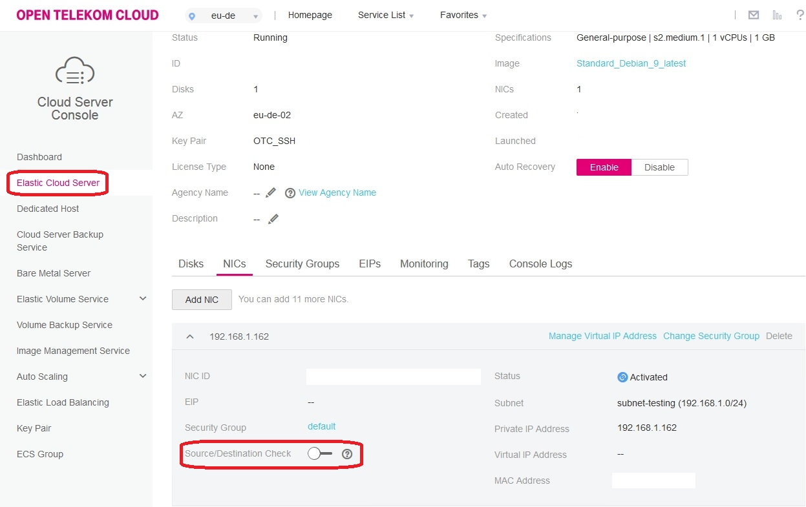Open Elastic Load Balancing in sidebar

(x=63, y=402)
